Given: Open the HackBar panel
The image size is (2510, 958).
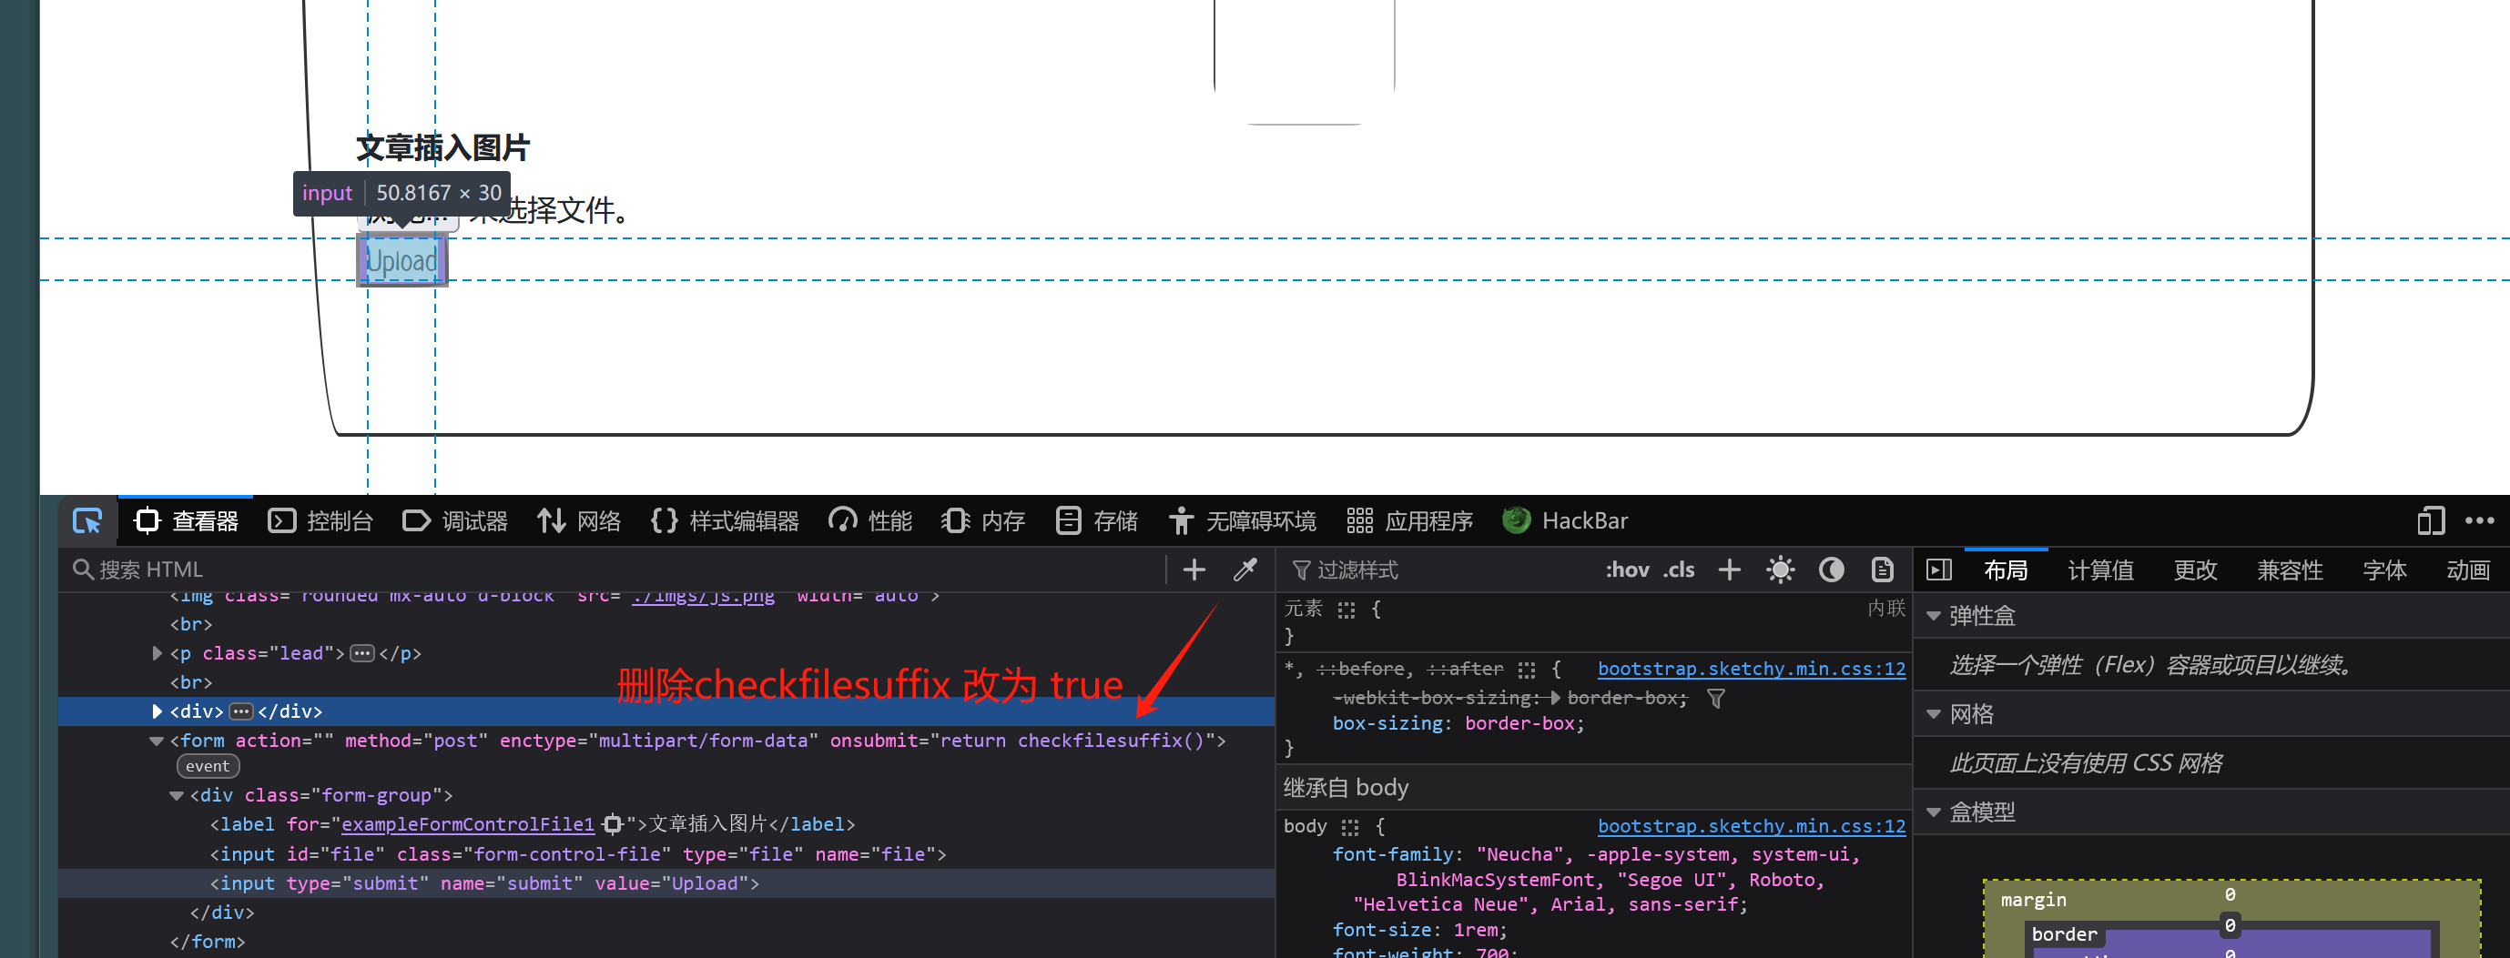Looking at the screenshot, I should click(x=1565, y=521).
